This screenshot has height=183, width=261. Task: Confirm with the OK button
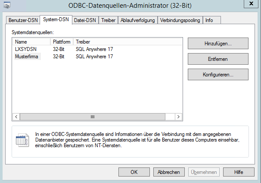(134, 172)
